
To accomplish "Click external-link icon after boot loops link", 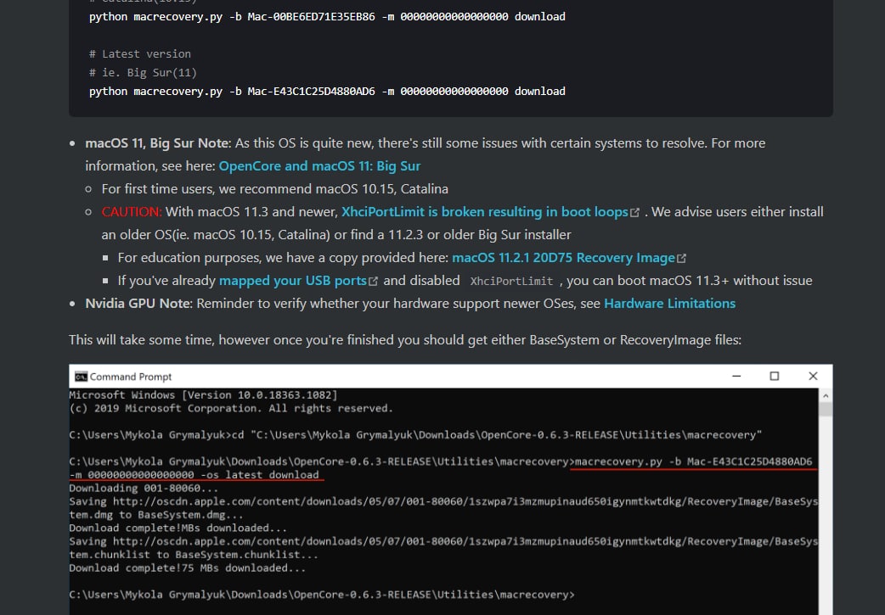I will [635, 213].
